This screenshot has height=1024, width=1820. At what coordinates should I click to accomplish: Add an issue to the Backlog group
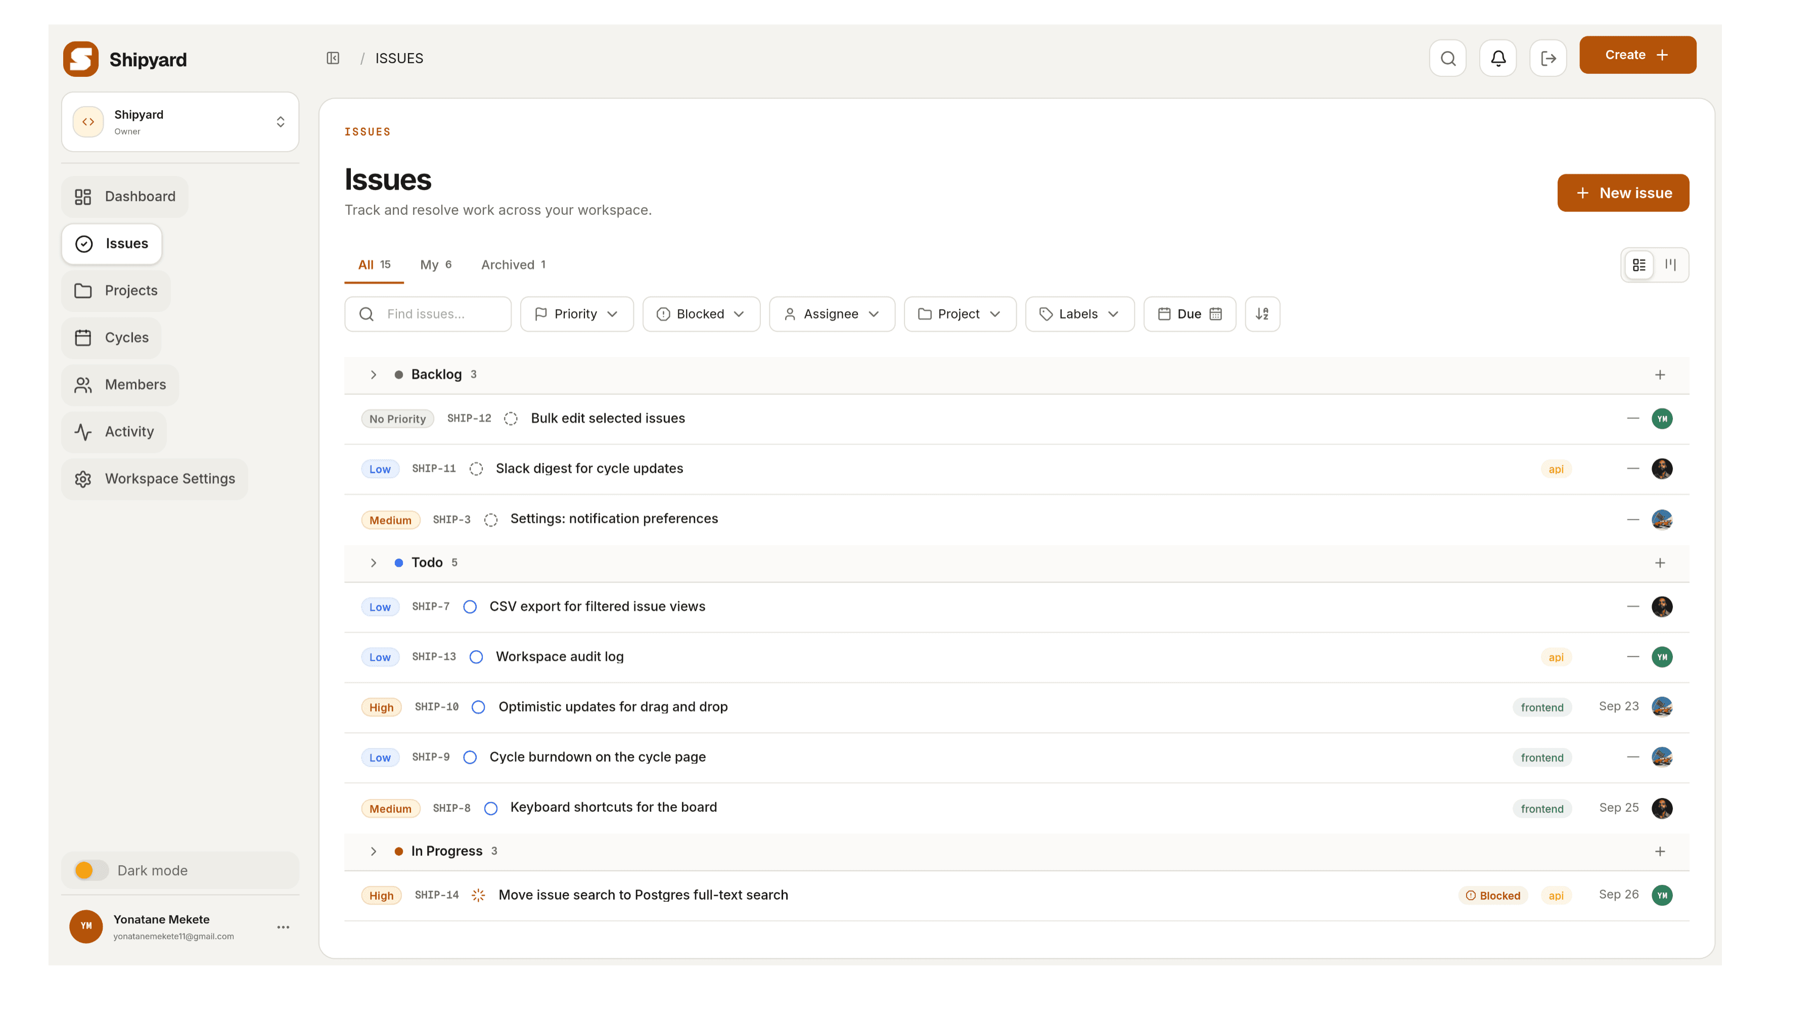(x=1660, y=375)
